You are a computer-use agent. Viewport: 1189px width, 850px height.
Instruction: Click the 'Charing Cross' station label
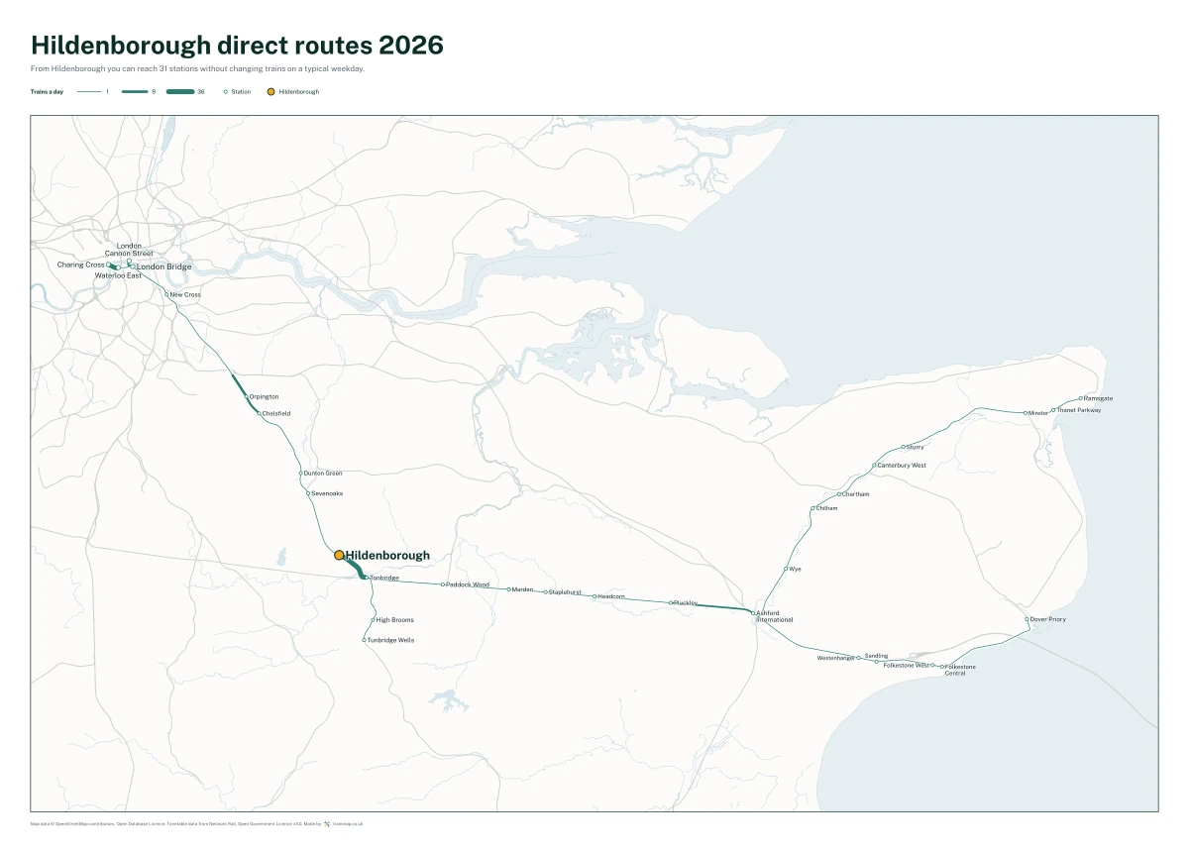pyautogui.click(x=80, y=265)
